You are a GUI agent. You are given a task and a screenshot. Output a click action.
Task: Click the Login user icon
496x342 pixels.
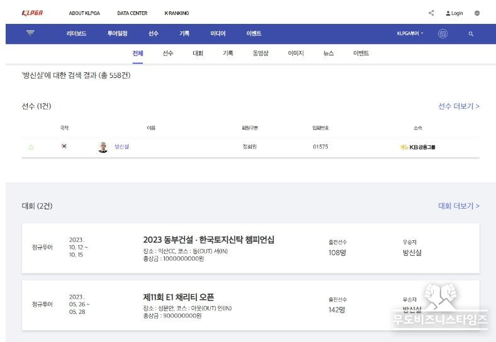pos(448,13)
